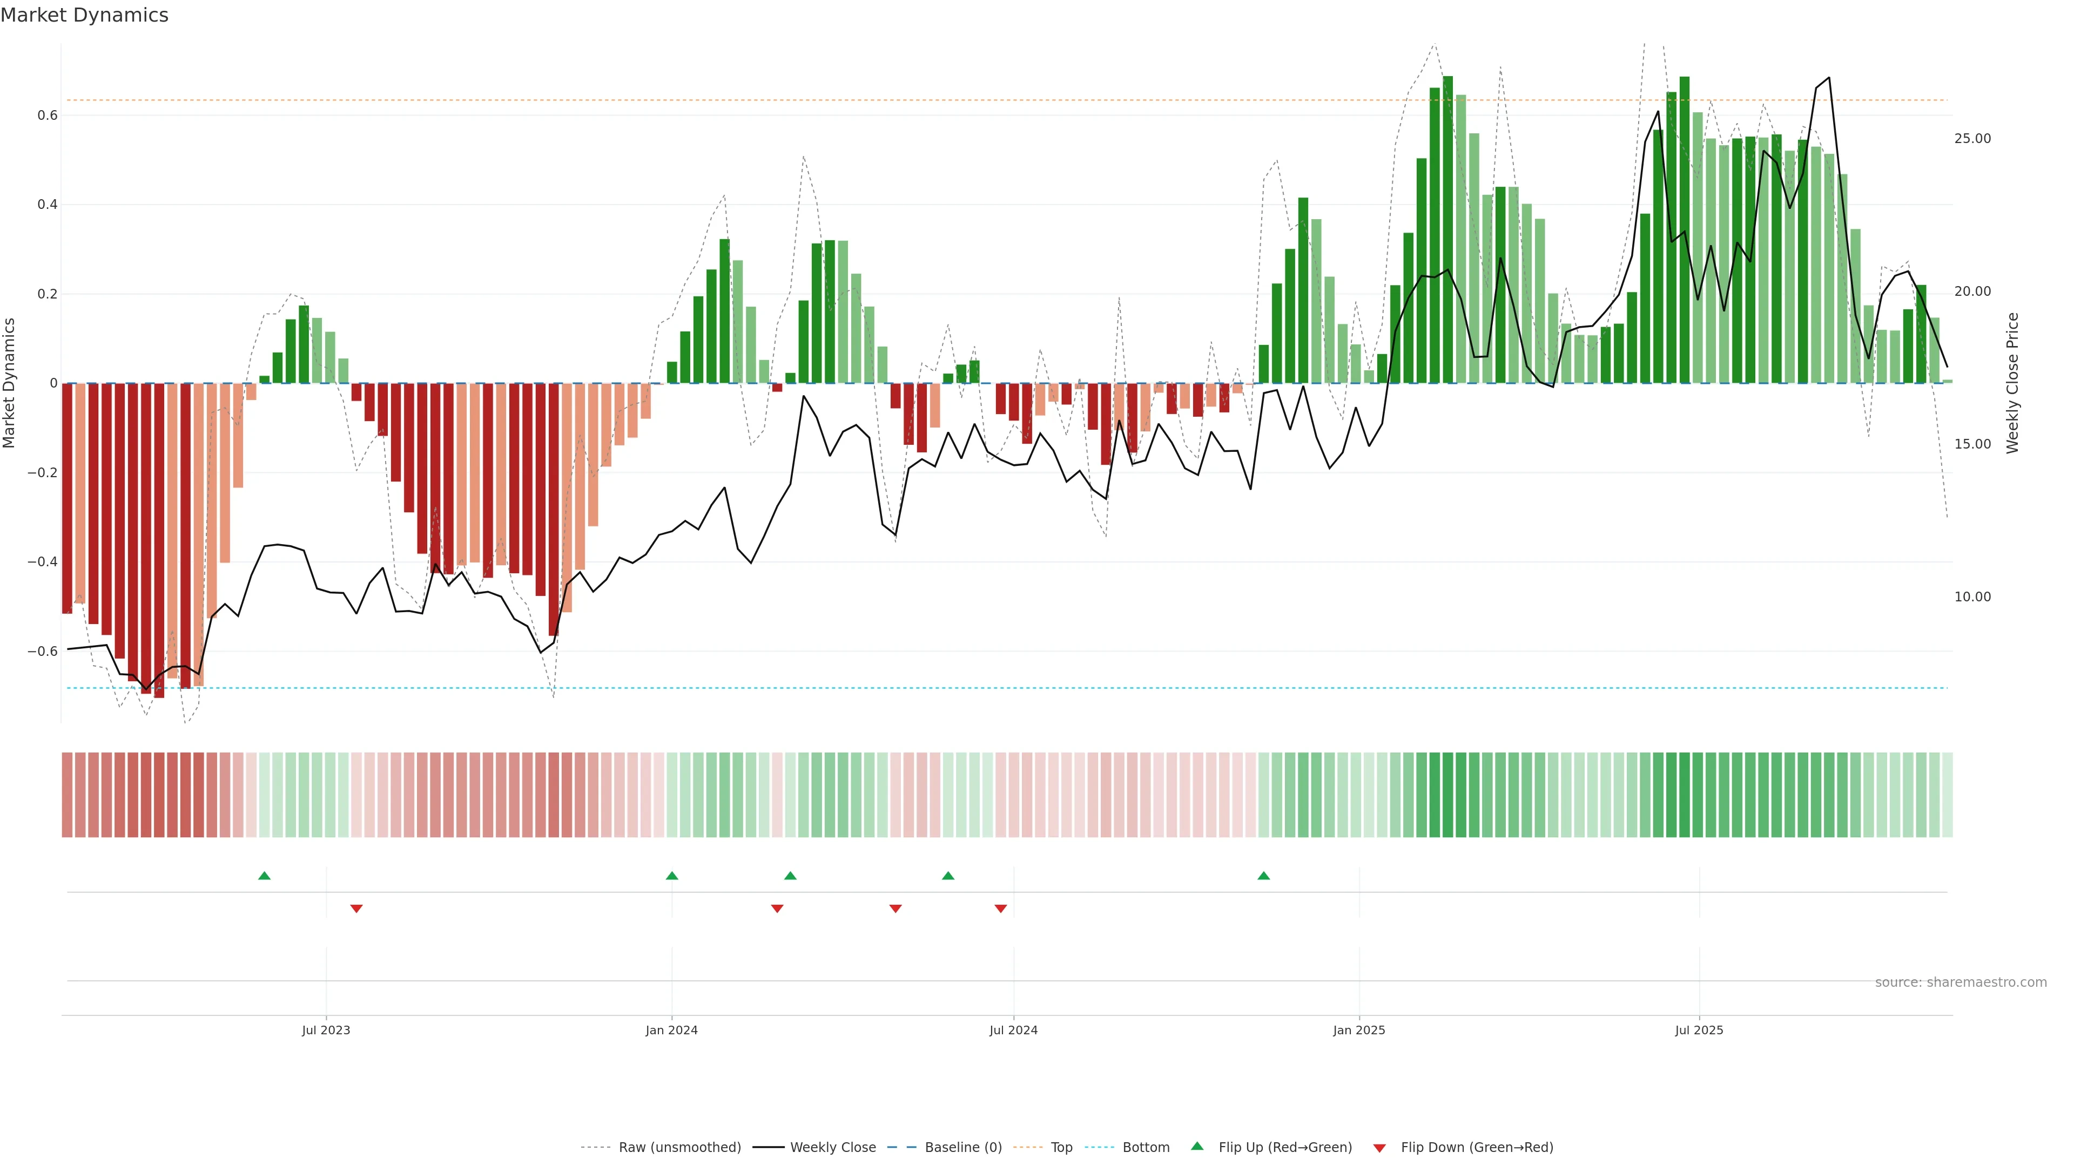Screen dimensions: 2074x1166
Task: Toggle the Raw (unsmoothed) legend entry
Action: coord(679,1148)
